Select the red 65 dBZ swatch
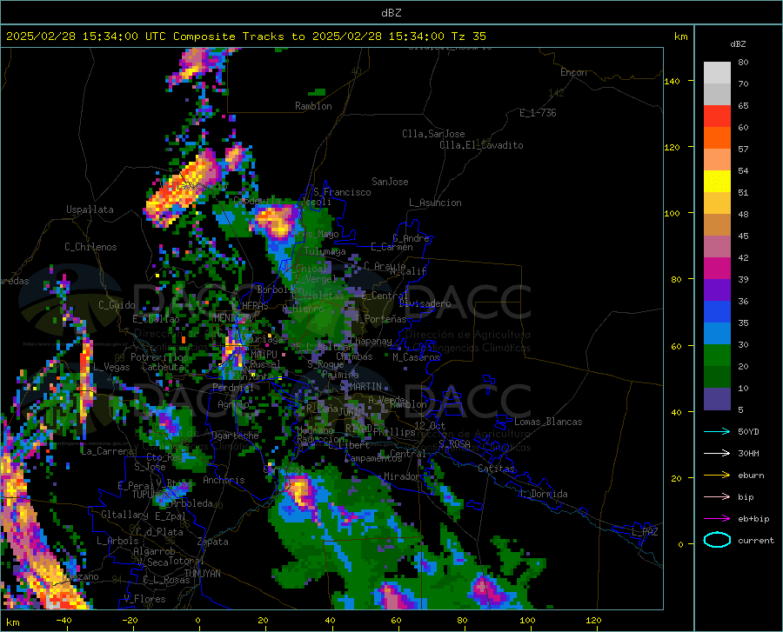The width and height of the screenshot is (783, 632). (x=717, y=116)
